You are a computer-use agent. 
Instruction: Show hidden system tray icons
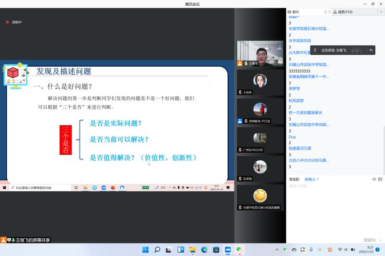[277, 250]
